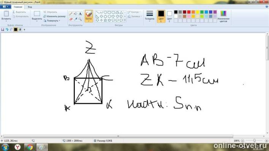
Task: Click the Undo arrow in quick access toolbar
Action: [x=7, y=29]
